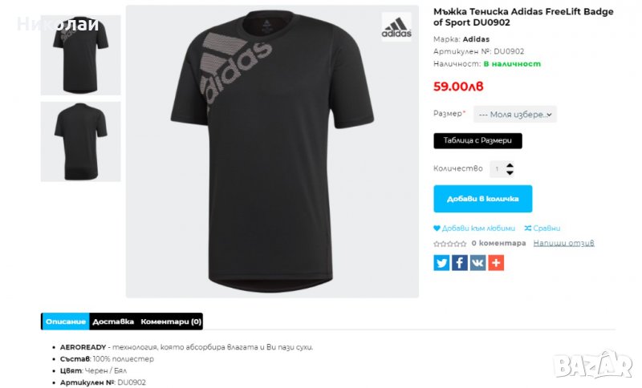Click the Напиши отзив link
The height and width of the screenshot is (388, 642).
pyautogui.click(x=564, y=243)
